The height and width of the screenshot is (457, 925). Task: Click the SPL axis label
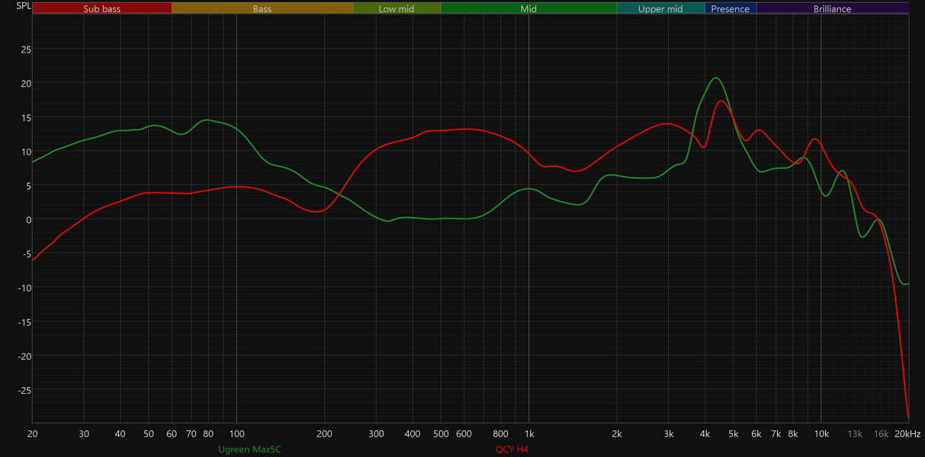[x=24, y=6]
